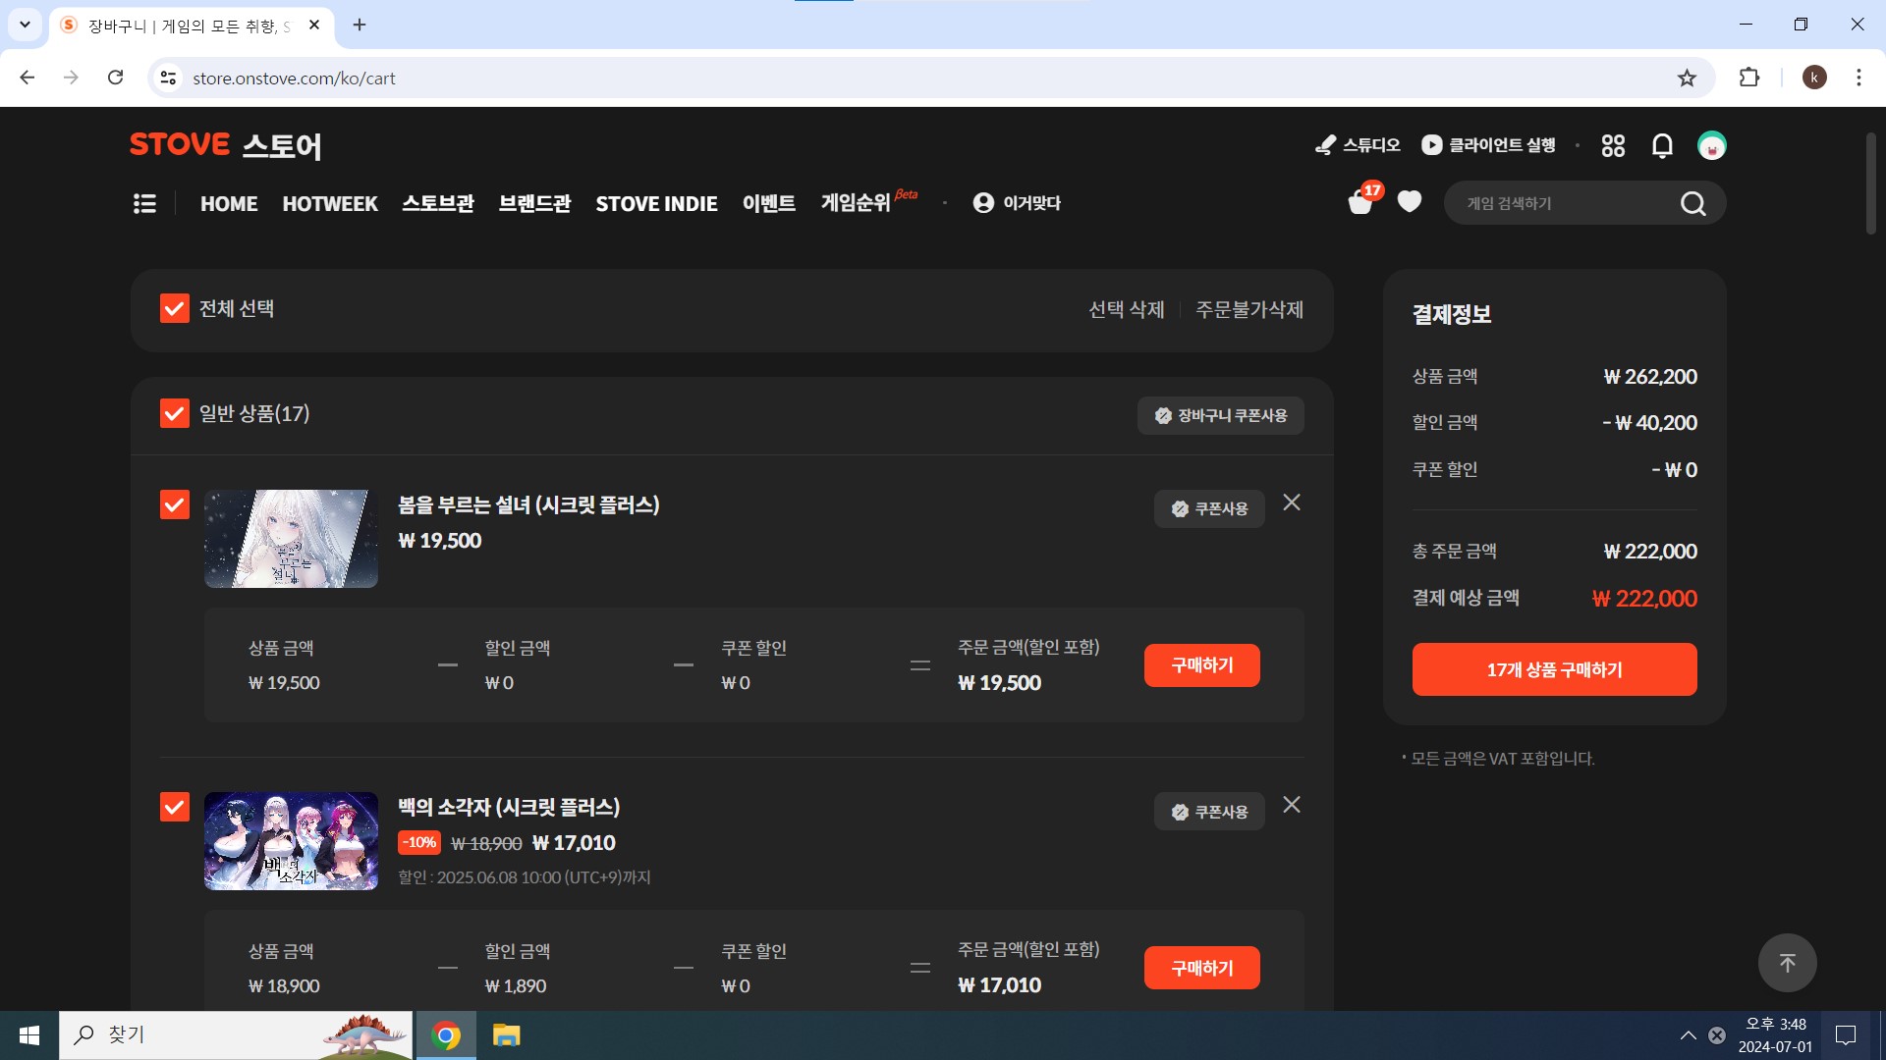This screenshot has height=1060, width=1886.
Task: Open the STOVE apps grid icon
Action: click(1613, 145)
